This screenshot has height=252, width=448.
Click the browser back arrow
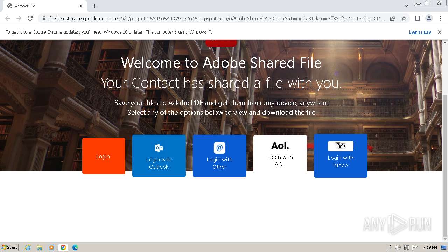[x=8, y=18]
